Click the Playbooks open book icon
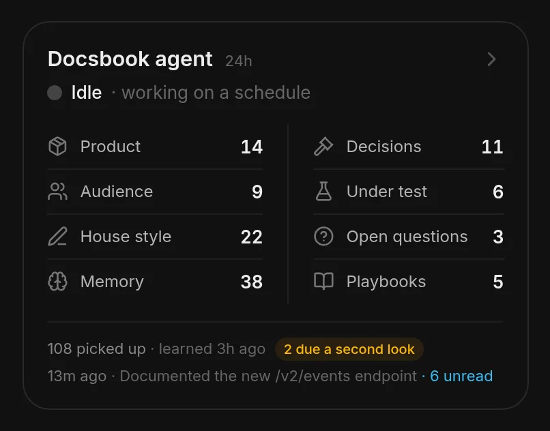 click(x=323, y=281)
